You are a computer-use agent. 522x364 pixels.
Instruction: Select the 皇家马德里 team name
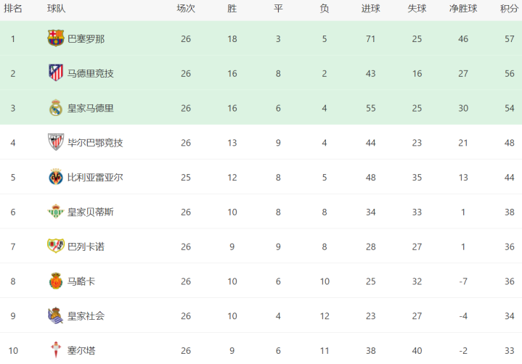[90, 108]
